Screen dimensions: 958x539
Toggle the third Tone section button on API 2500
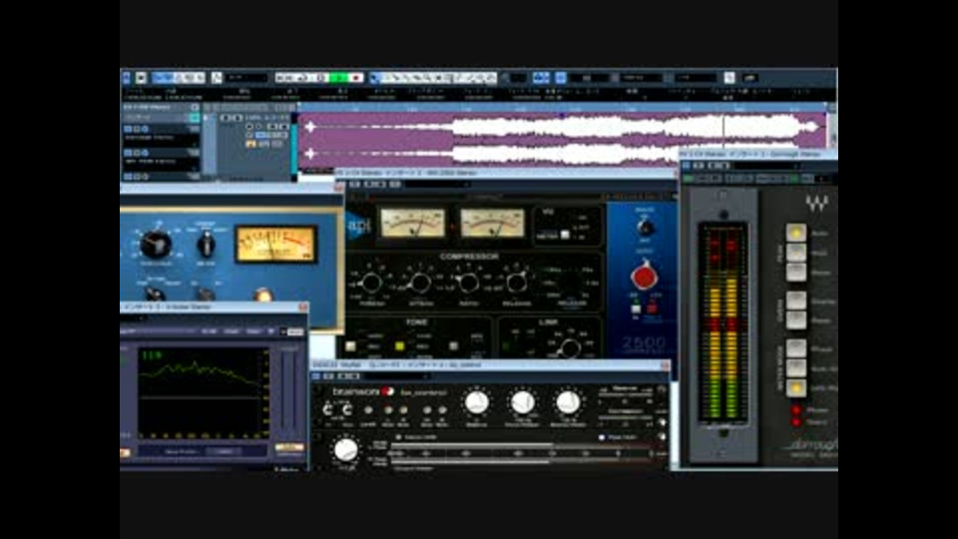coord(453,346)
